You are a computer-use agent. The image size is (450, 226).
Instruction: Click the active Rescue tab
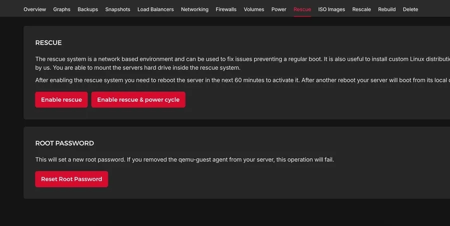[302, 9]
